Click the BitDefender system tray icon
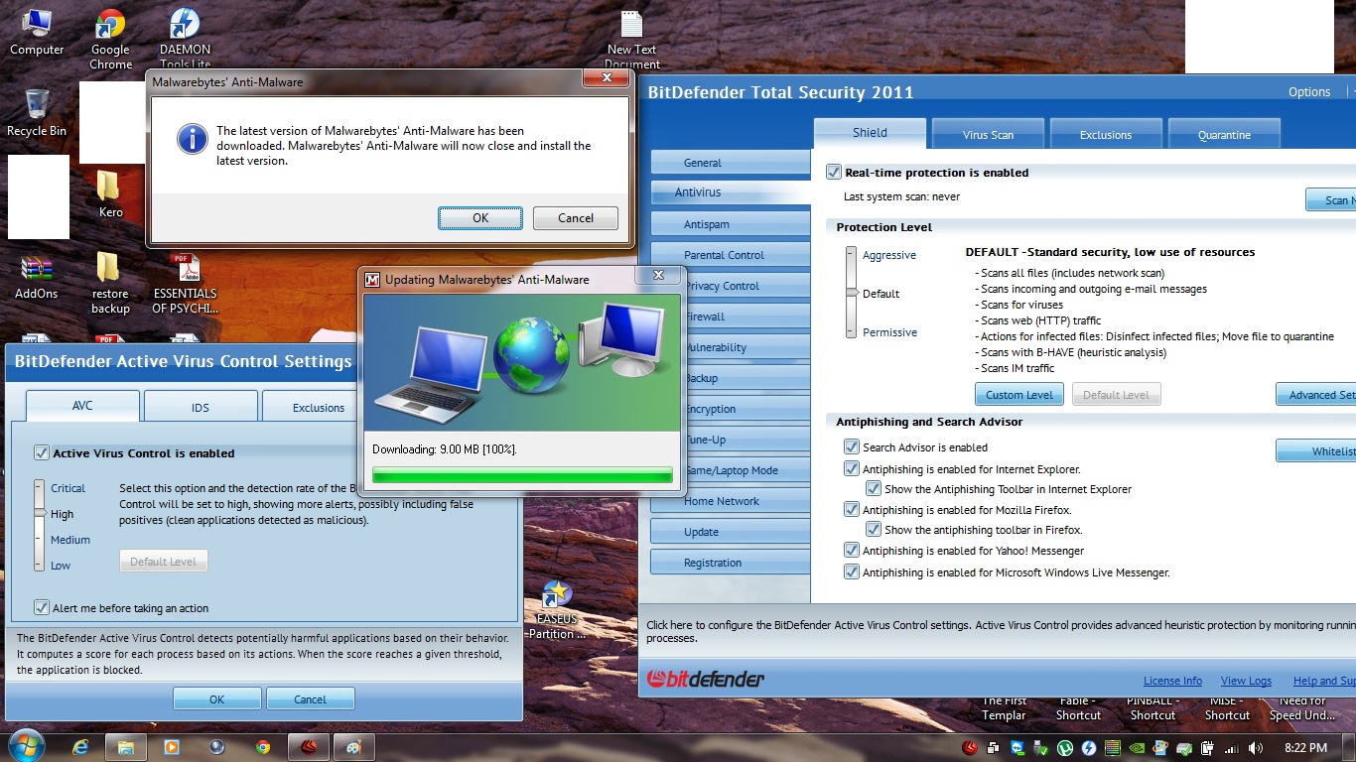Viewport: 1356px width, 762px height. point(970,748)
